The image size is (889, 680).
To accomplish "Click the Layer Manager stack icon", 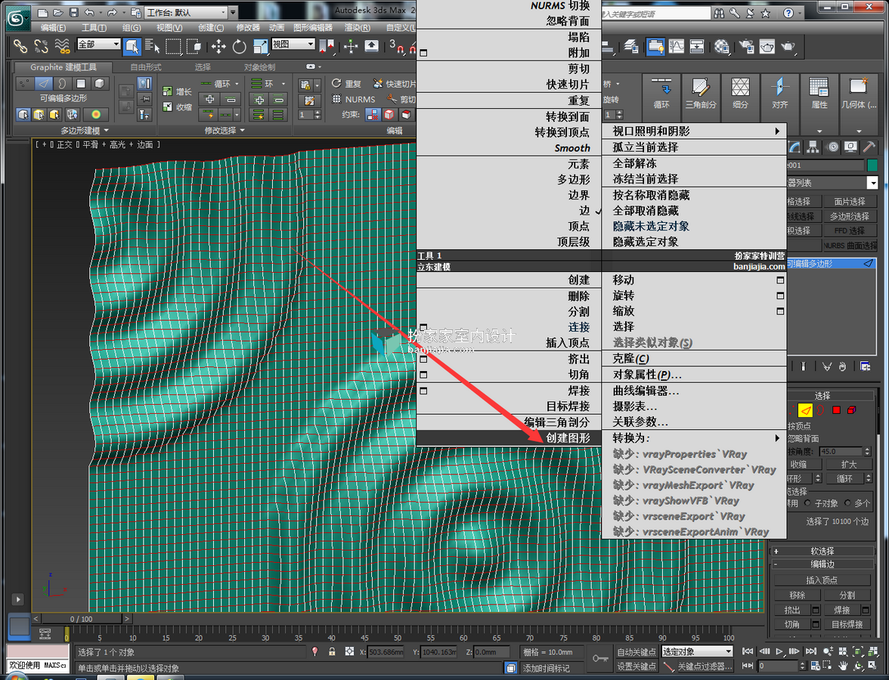I will [x=630, y=46].
